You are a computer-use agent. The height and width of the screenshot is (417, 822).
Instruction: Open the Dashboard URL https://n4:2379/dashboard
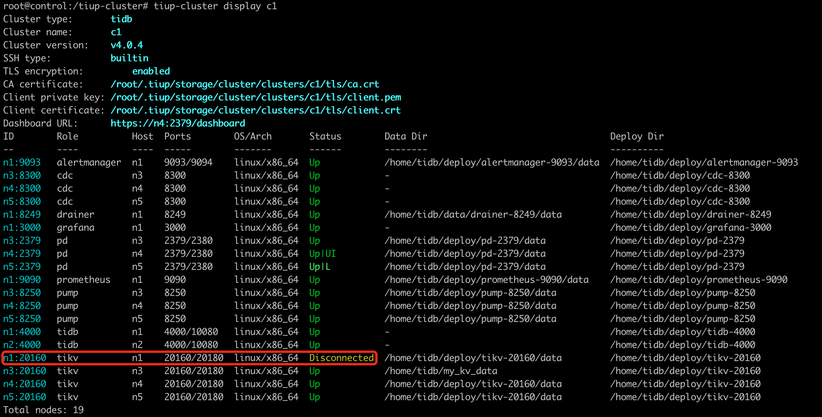pyautogui.click(x=178, y=123)
